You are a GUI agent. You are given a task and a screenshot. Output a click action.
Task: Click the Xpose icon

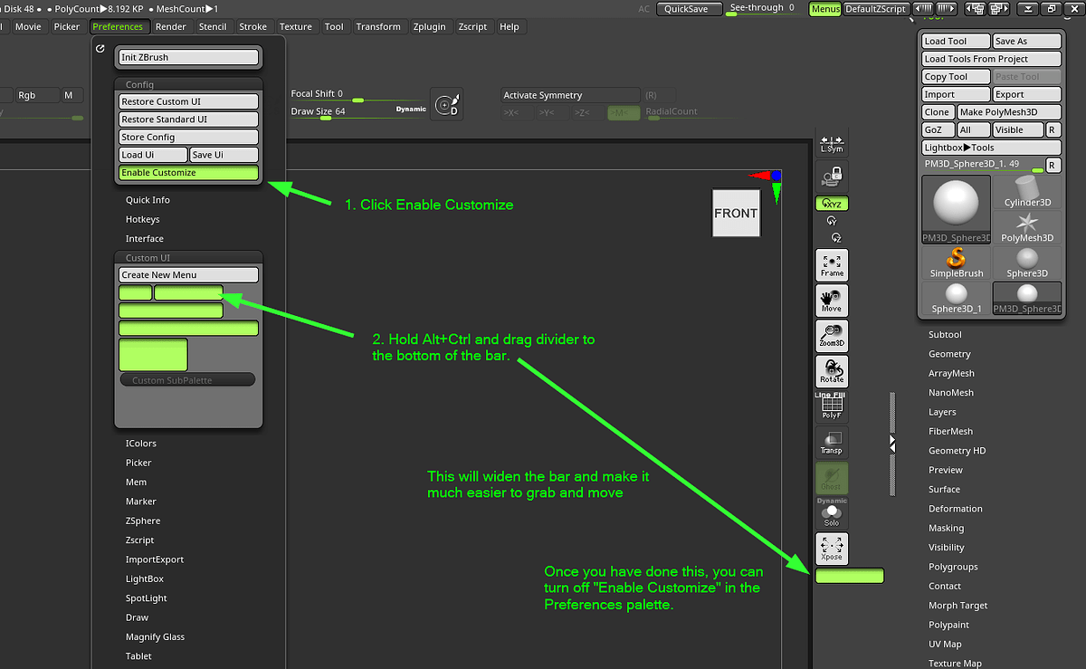coord(832,549)
